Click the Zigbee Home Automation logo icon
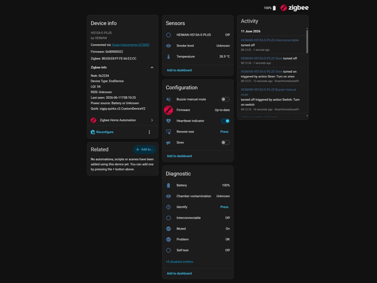This screenshot has width=377, height=283. (94, 120)
